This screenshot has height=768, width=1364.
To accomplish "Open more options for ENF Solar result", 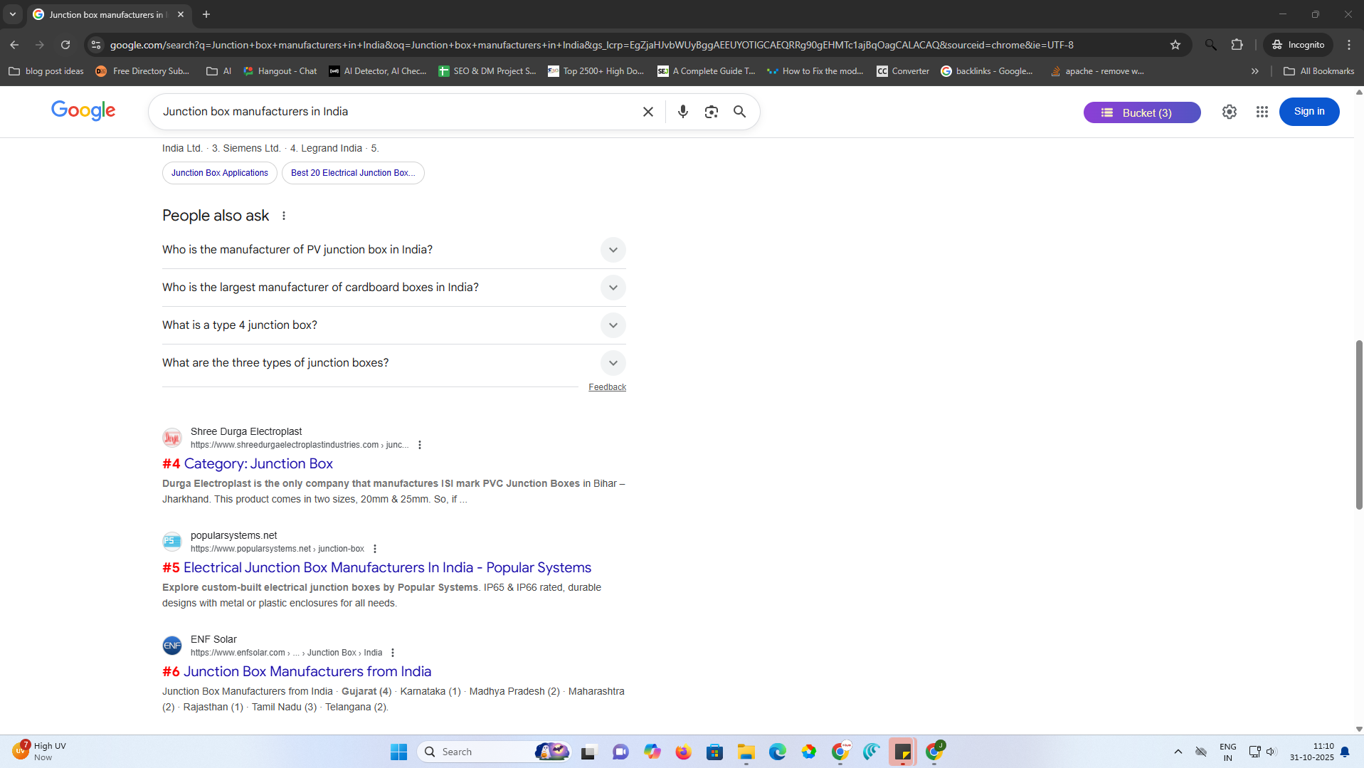I will pos(393,653).
